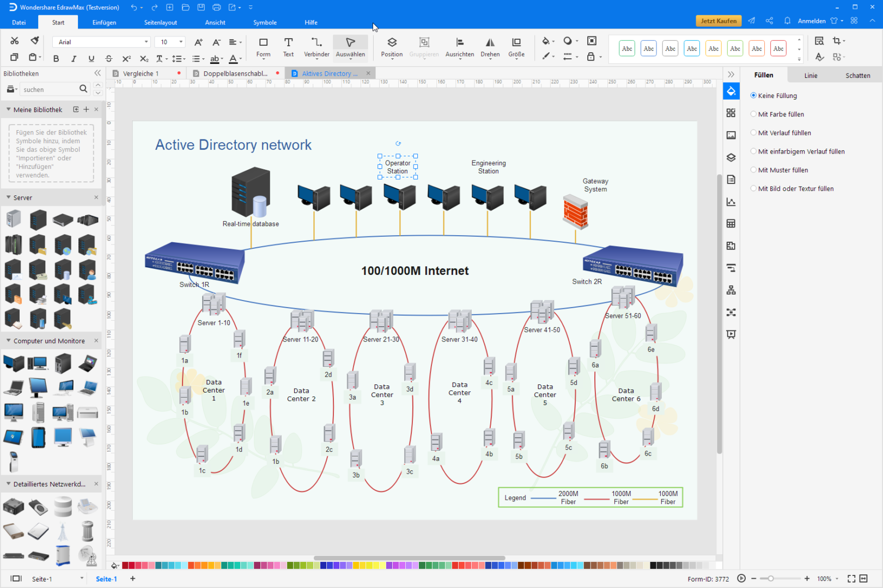Choose 'Mit Verlauf fühllen' fill option

753,133
